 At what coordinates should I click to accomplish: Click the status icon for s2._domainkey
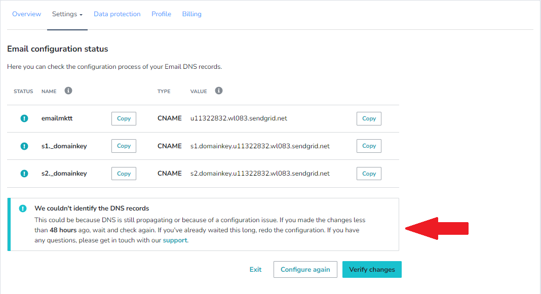(x=24, y=173)
